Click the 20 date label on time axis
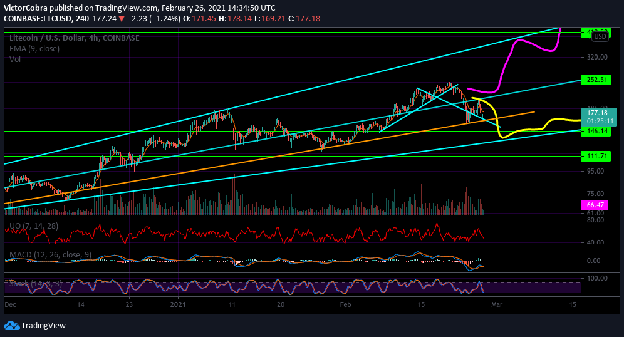 click(281, 304)
